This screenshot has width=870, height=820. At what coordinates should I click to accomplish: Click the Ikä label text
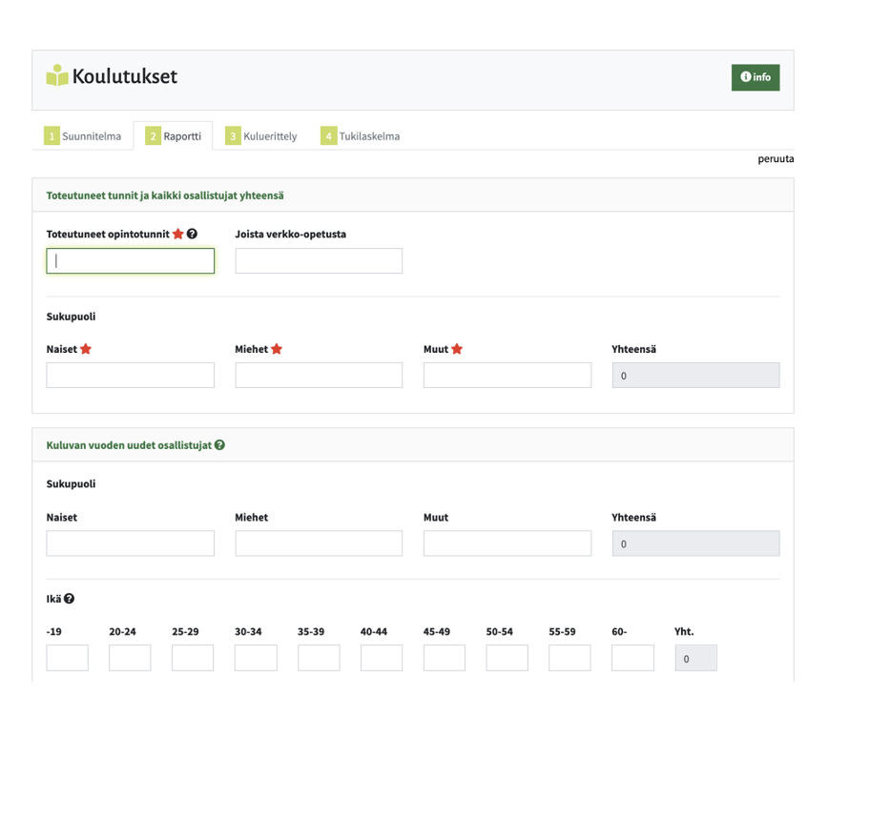53,599
